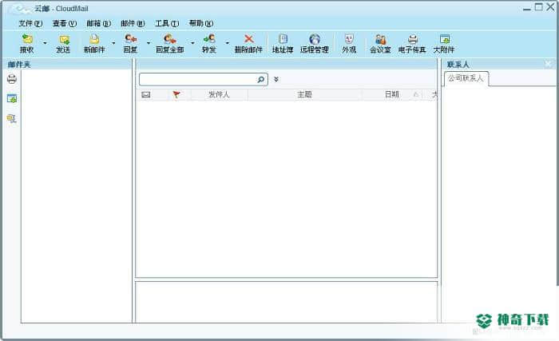Open the 文件(F) menu
The height and width of the screenshot is (341, 559).
tap(30, 23)
